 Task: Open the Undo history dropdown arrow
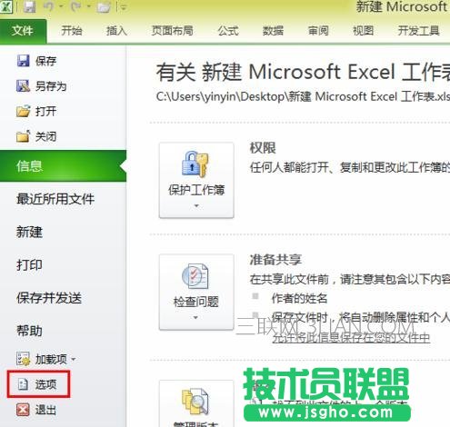61,6
